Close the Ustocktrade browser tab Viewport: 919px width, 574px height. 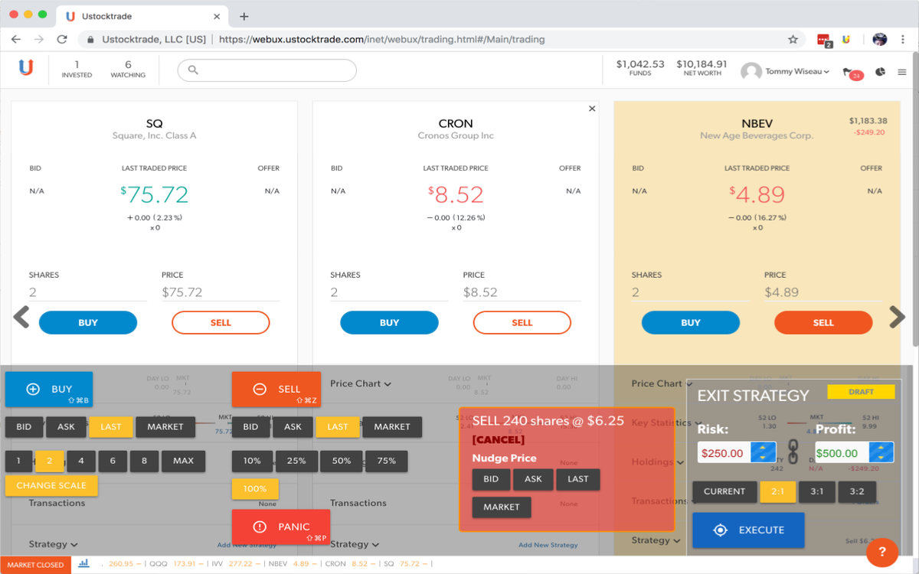coord(217,16)
